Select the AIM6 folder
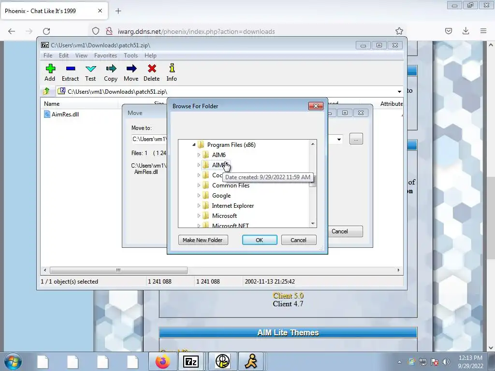This screenshot has height=371, width=495. tap(219, 155)
